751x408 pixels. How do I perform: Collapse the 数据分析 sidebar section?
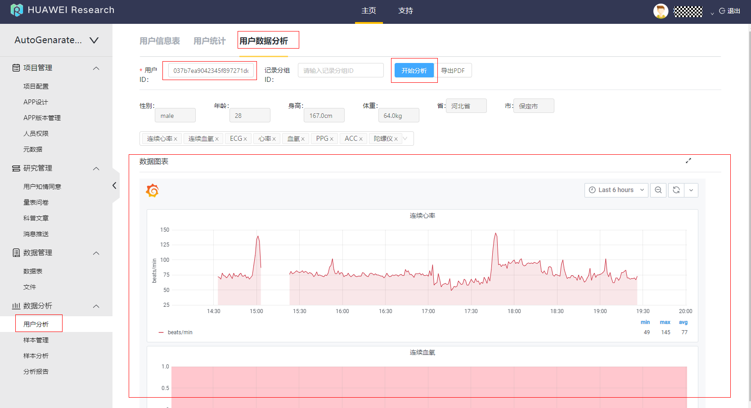(96, 306)
